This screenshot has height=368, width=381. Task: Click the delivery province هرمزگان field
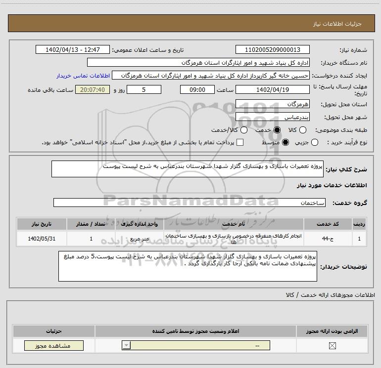(272, 104)
